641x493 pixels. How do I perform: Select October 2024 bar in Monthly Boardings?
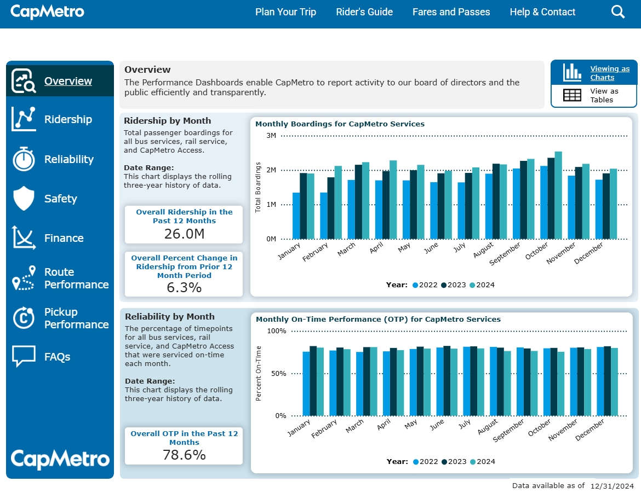(x=558, y=195)
